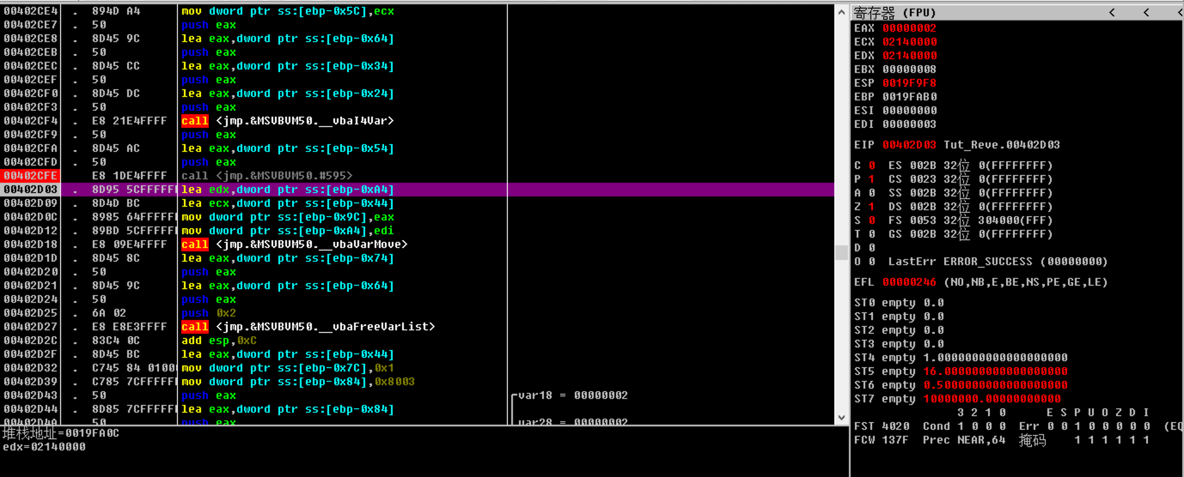Select FCW control word 137F
This screenshot has width=1184, height=477.
click(895, 440)
